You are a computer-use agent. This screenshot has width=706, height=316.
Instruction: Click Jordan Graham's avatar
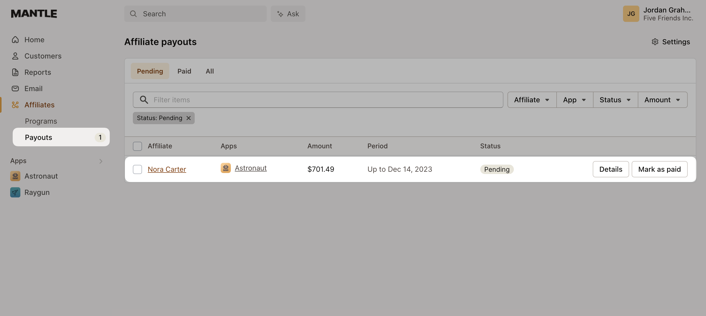pos(631,13)
